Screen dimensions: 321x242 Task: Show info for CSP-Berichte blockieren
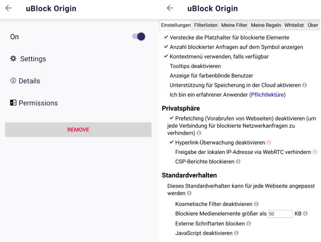(x=238, y=161)
